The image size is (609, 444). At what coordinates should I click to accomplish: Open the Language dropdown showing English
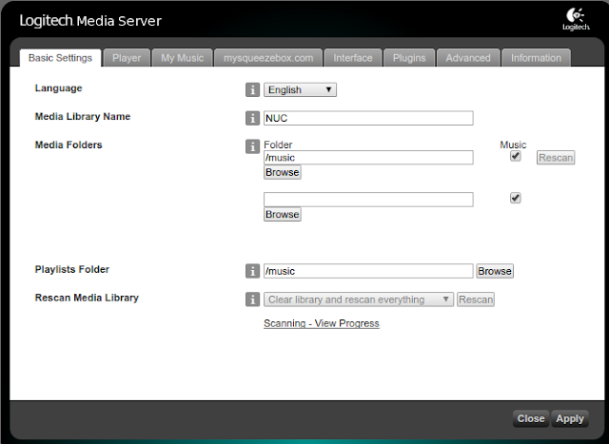tap(300, 89)
